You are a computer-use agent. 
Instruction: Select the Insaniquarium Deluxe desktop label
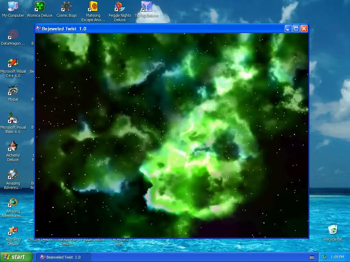point(67,242)
